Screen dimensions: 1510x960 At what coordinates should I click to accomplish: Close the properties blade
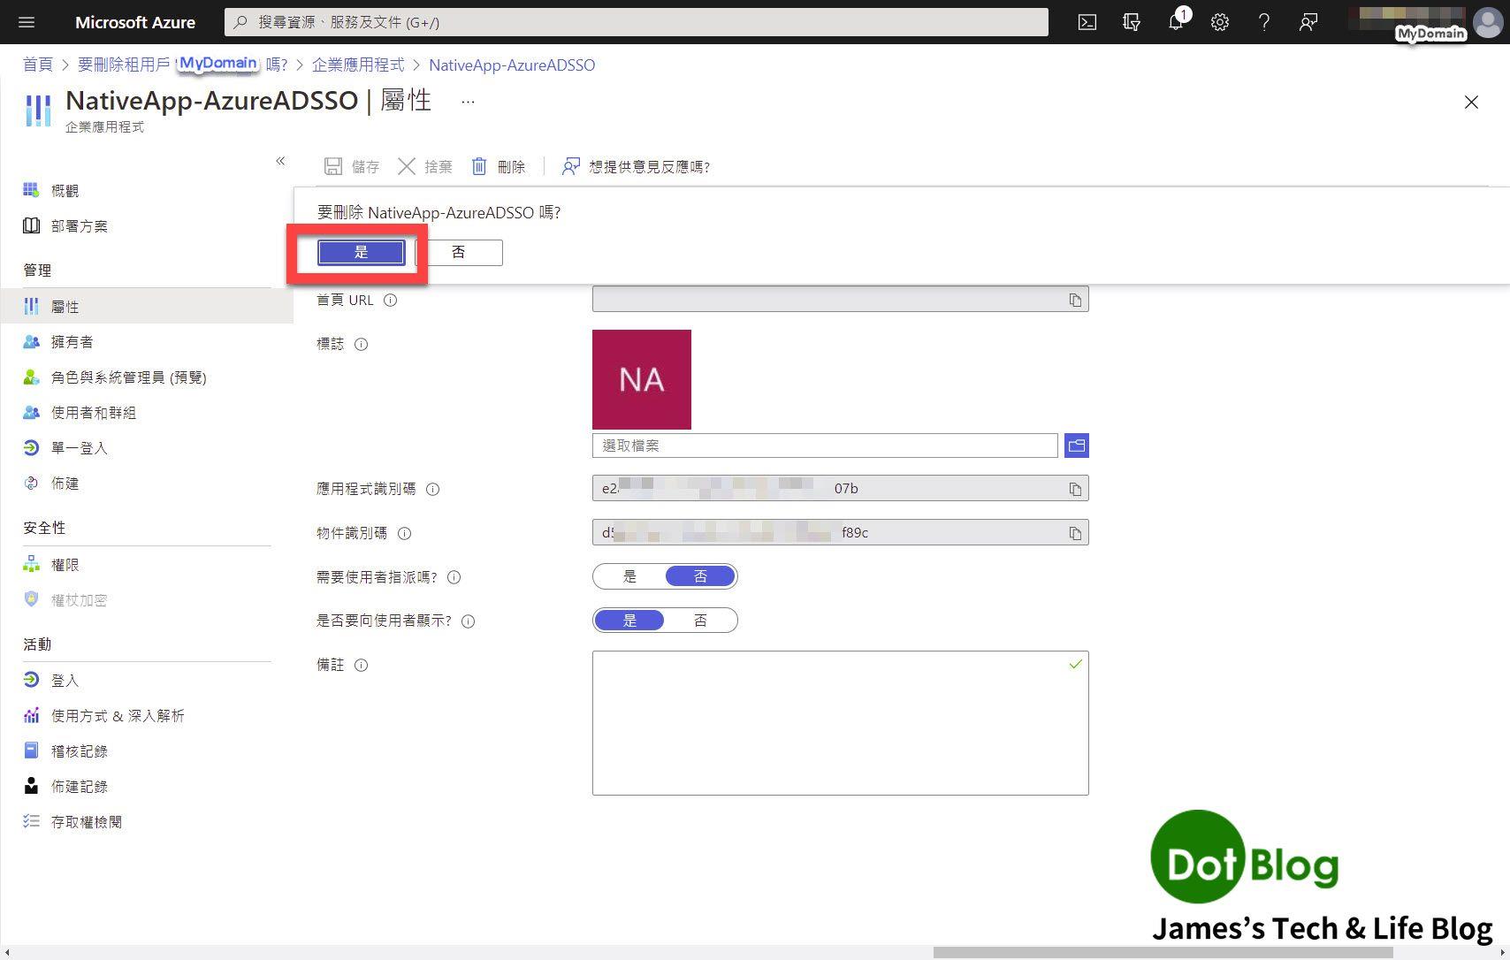tap(1471, 103)
